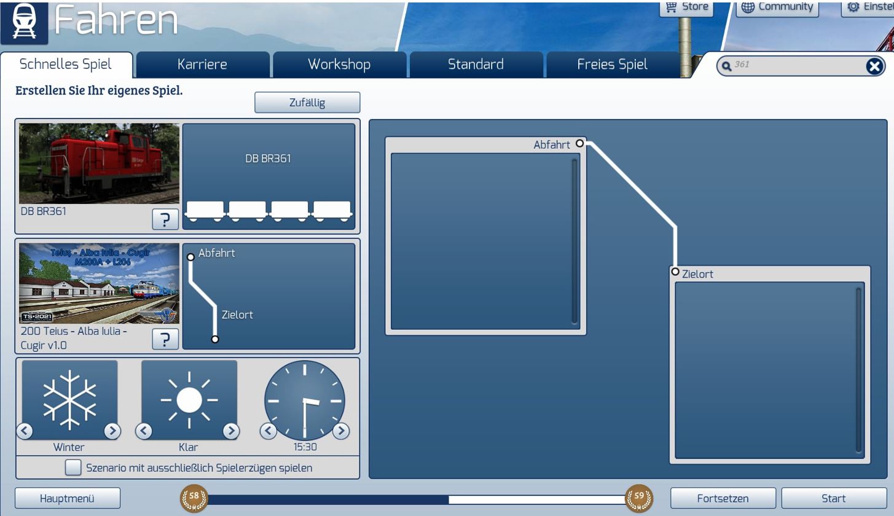Clear the search field with the X icon
Screen dimensions: 894x516
pyautogui.click(x=874, y=66)
